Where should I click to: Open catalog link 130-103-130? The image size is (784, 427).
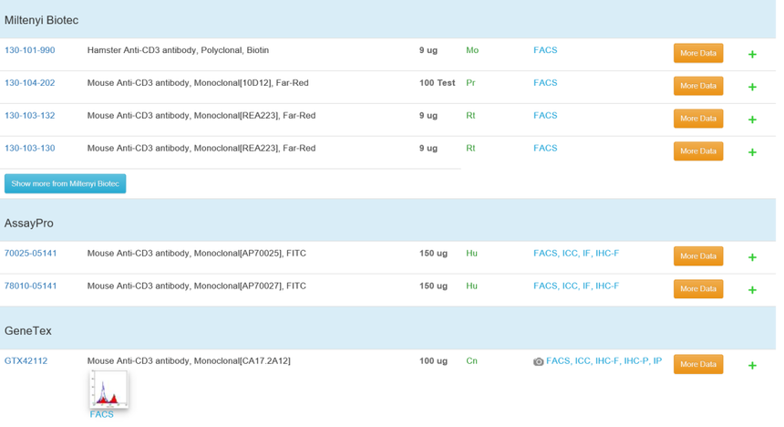(29, 148)
